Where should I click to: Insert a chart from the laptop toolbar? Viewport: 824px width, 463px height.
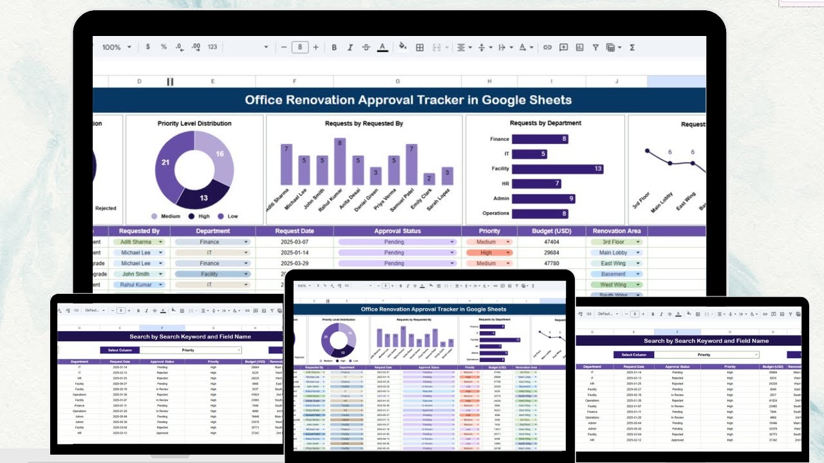579,47
